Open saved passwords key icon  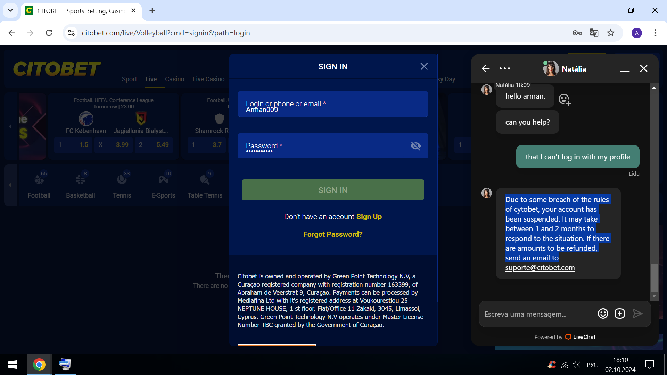pyautogui.click(x=577, y=33)
